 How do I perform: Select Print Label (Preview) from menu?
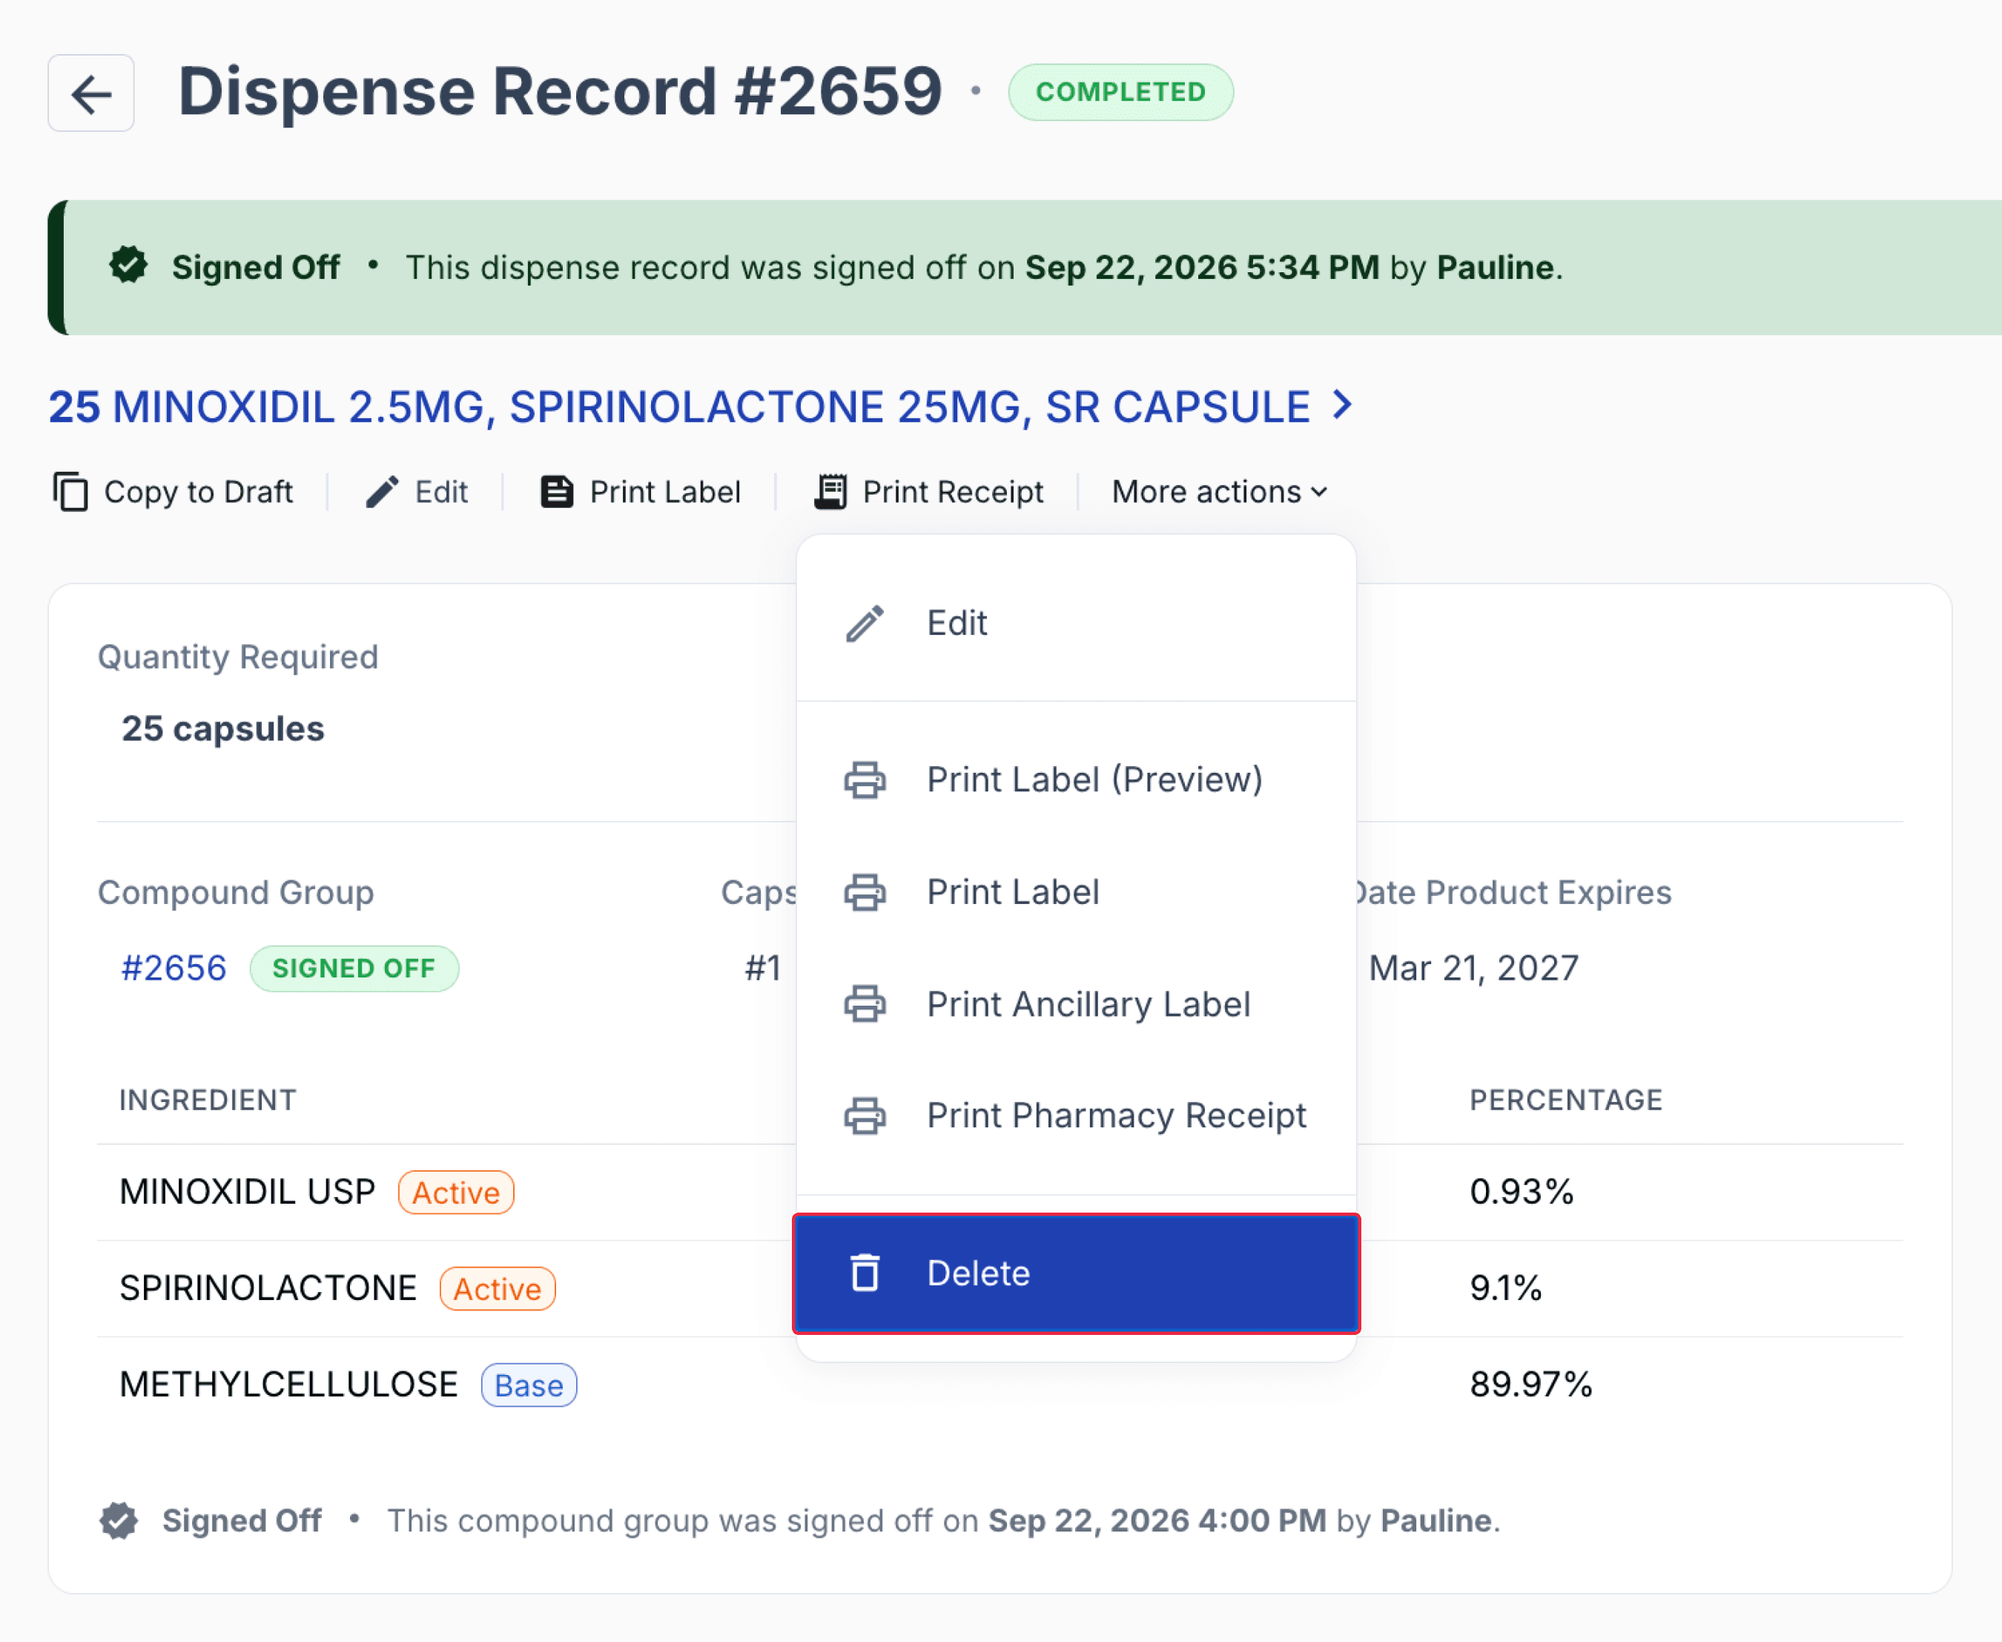[x=1076, y=779]
